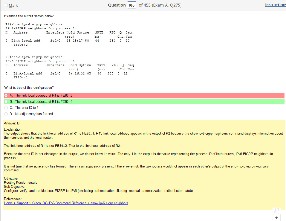Click the 'Answer: B' line in explanation

[x=12, y=123]
